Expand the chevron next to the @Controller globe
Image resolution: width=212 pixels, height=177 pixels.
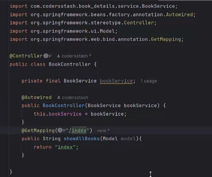(50, 56)
